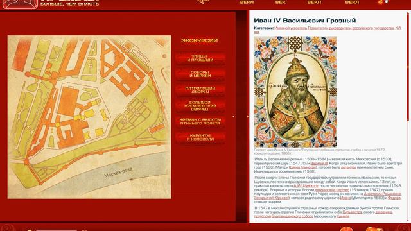Open the Елена Глинская link
Screen dimensions: 411x231
coord(303,167)
